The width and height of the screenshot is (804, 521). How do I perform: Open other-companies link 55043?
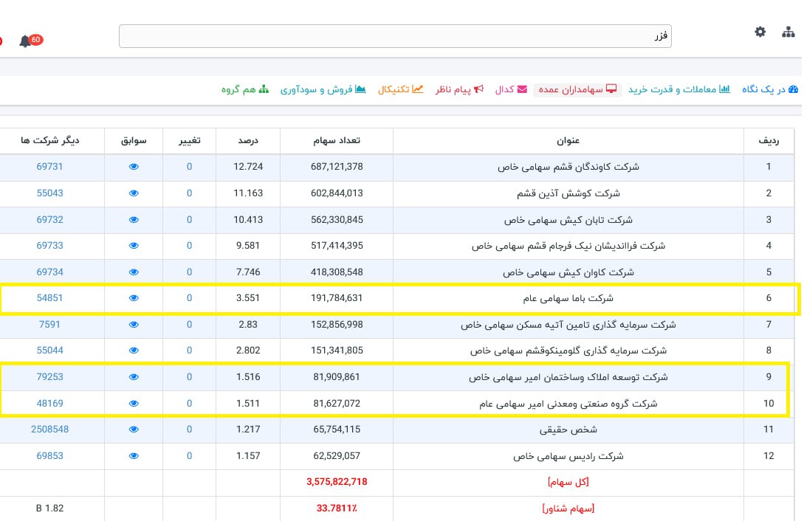pos(49,193)
